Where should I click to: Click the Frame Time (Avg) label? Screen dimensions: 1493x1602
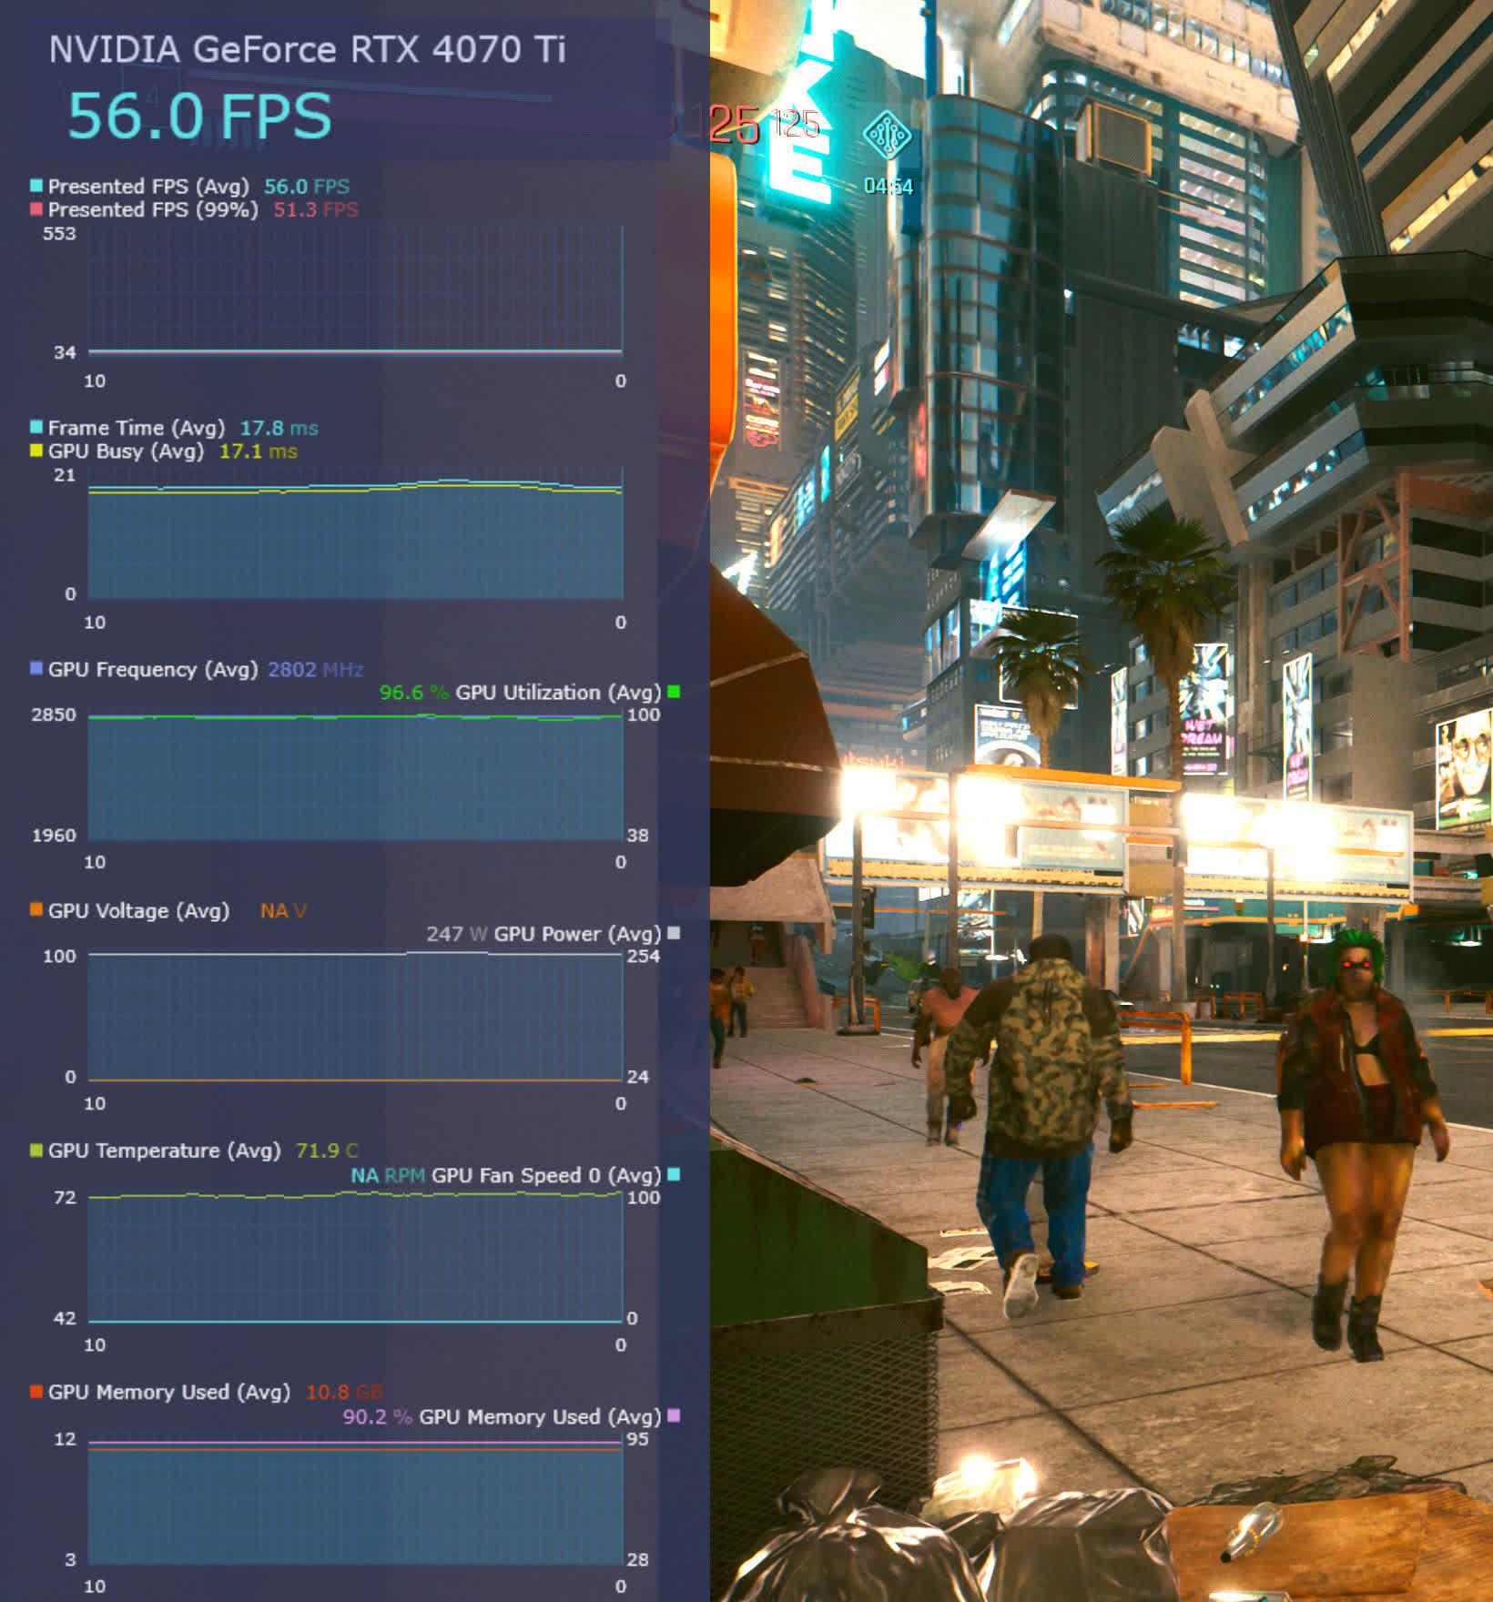136,428
